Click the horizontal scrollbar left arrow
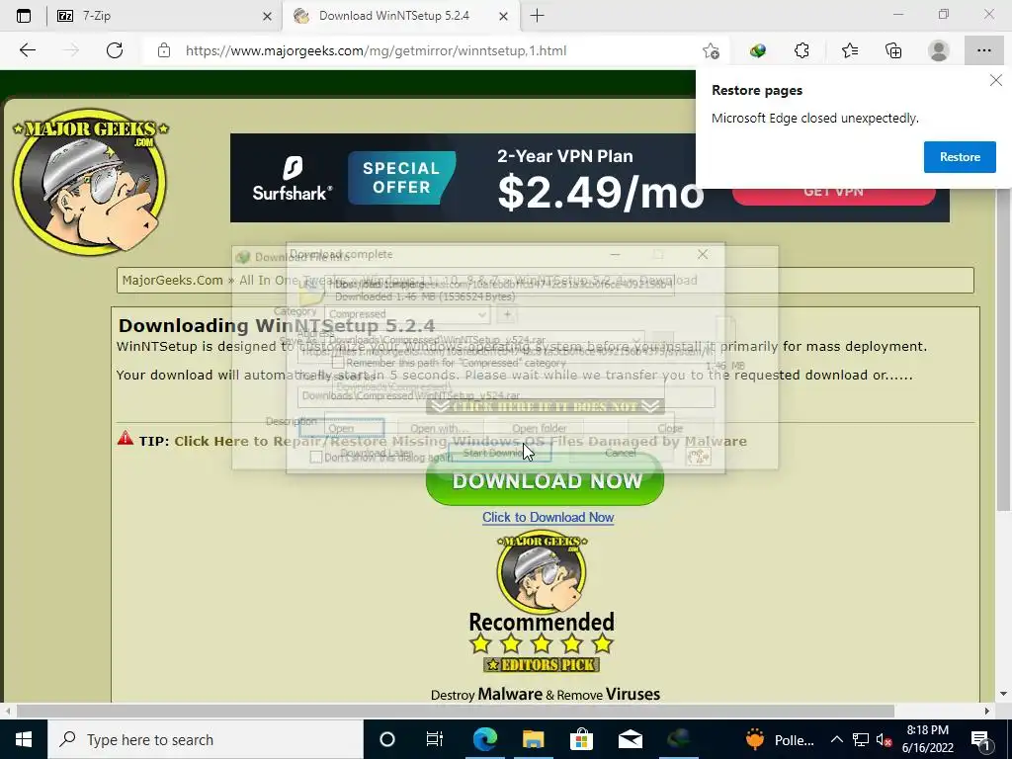The height and width of the screenshot is (759, 1012). pos(7,711)
